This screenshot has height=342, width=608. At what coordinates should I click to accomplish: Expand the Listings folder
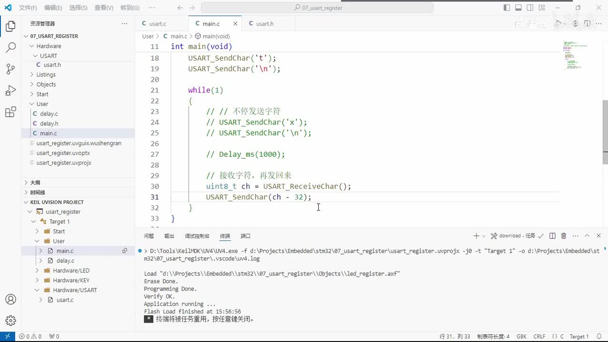point(78,75)
